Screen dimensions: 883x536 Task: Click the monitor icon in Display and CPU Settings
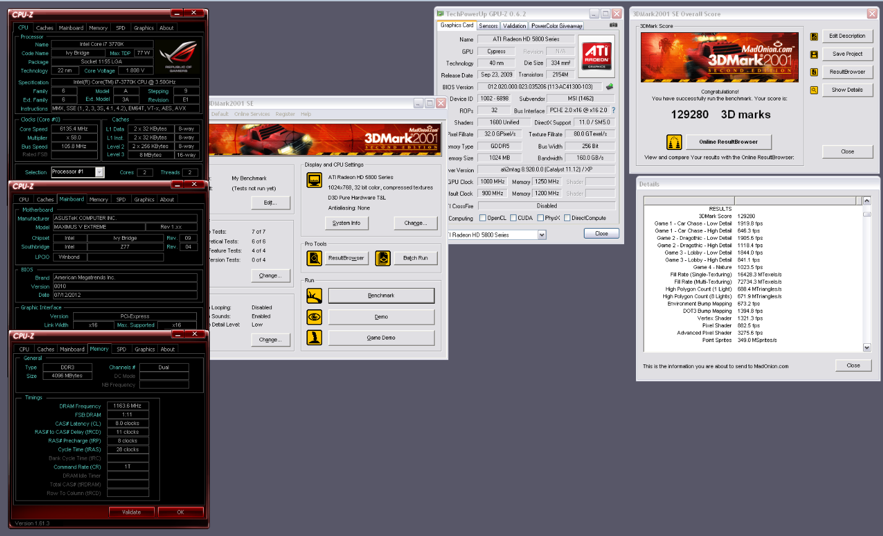click(x=315, y=180)
